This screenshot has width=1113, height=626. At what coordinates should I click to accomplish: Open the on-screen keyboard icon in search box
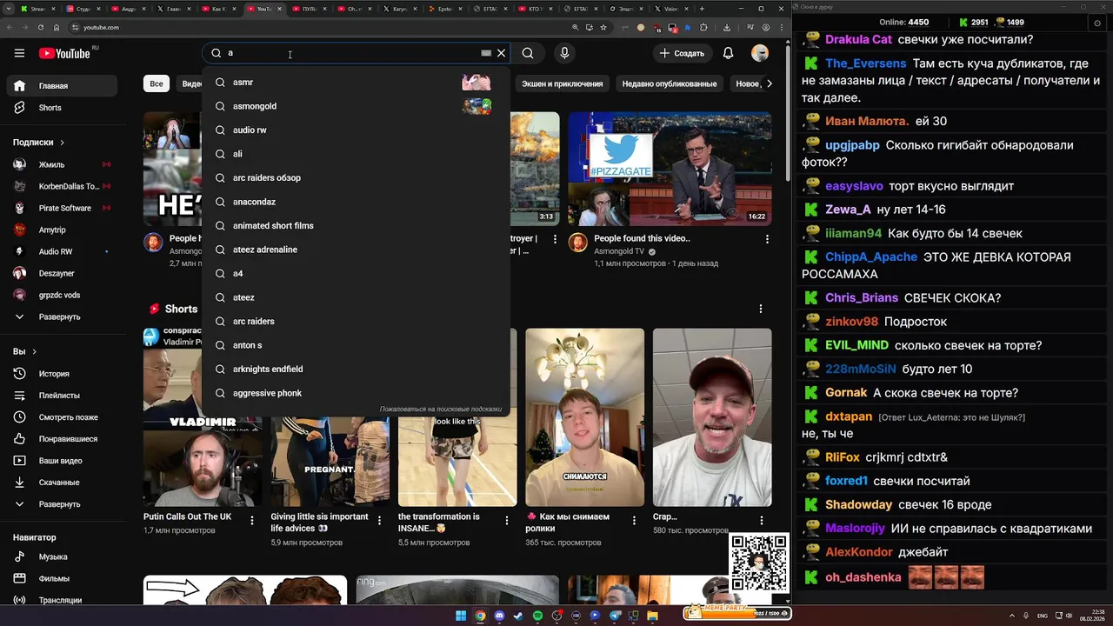(486, 53)
